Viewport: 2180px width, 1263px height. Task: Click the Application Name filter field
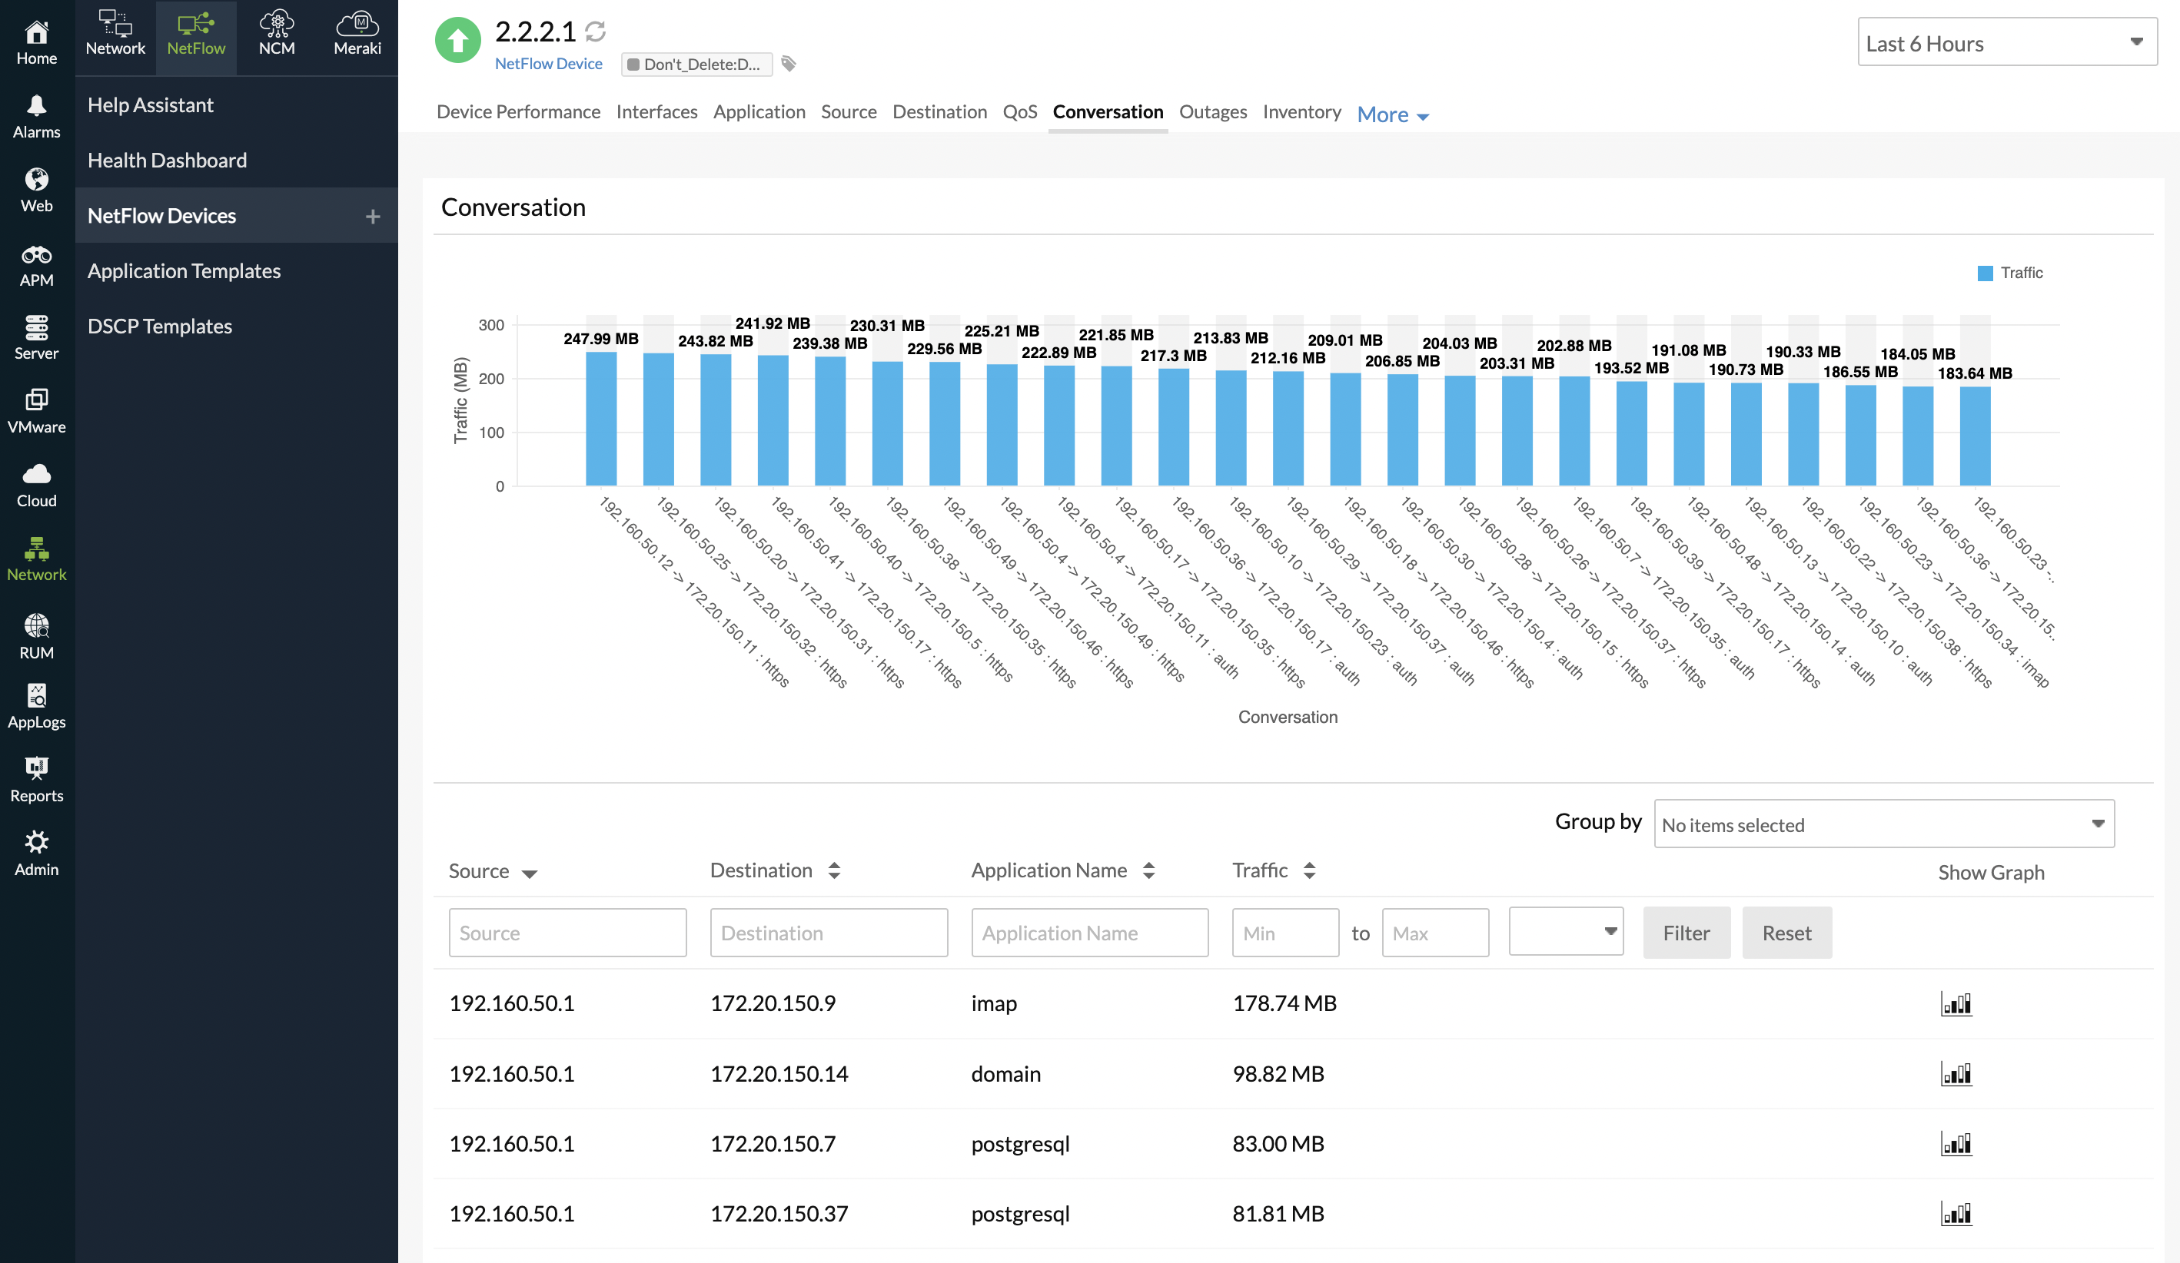(x=1089, y=933)
